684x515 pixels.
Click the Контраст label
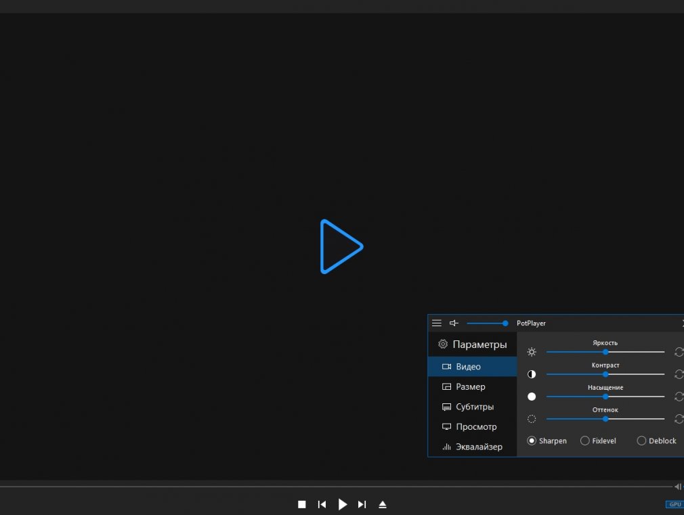click(x=605, y=365)
